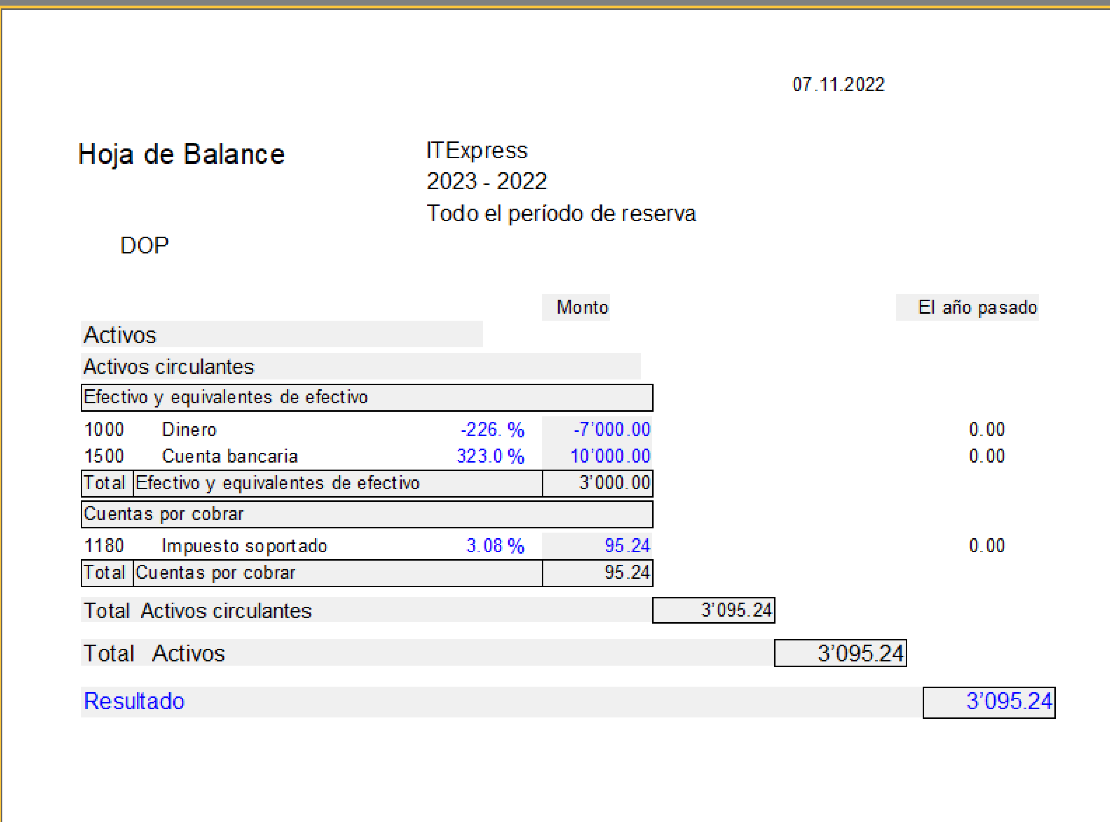Select account 1500 Cuenta bancaria row
1110x822 pixels.
[229, 457]
